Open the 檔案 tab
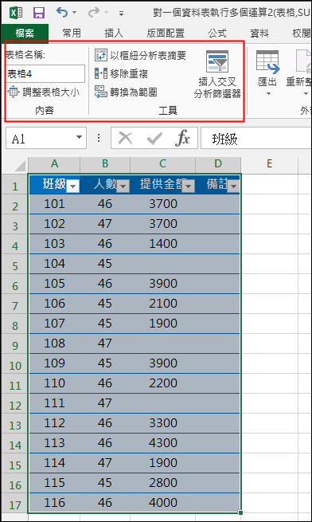Image resolution: width=312 pixels, height=522 pixels. coord(25,33)
